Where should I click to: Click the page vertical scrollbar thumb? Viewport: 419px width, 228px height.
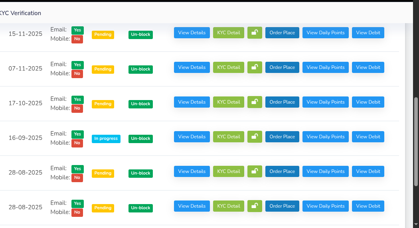pyautogui.click(x=416, y=142)
